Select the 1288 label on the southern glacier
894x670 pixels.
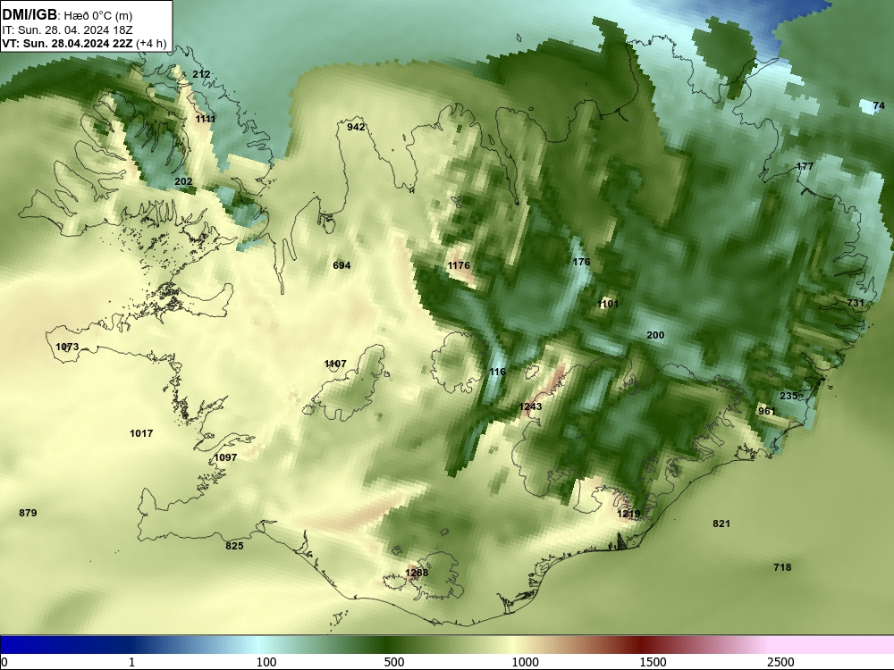coord(417,573)
